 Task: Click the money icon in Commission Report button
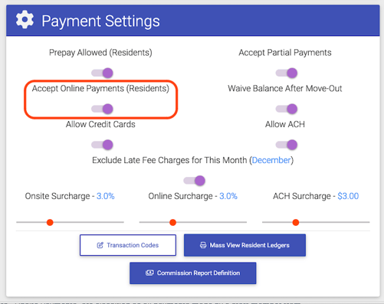pos(149,273)
